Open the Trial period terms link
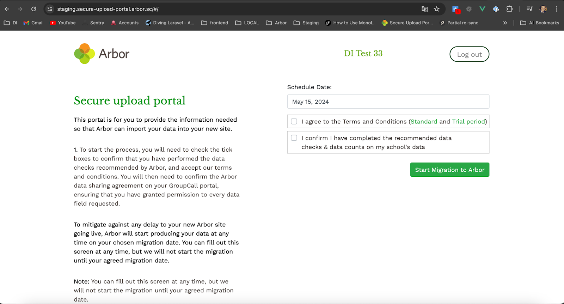 [468, 122]
